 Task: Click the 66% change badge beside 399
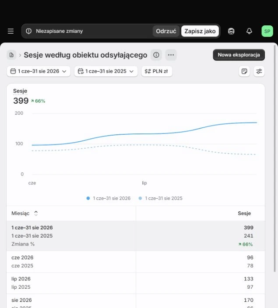pyautogui.click(x=38, y=101)
